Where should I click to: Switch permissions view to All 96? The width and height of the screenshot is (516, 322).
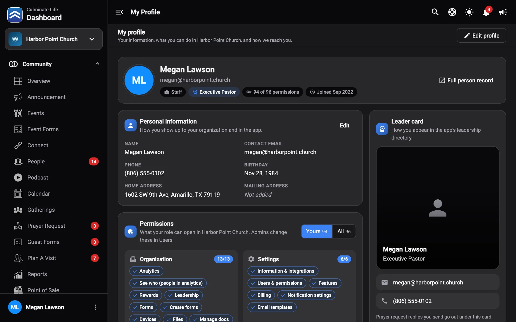344,231
